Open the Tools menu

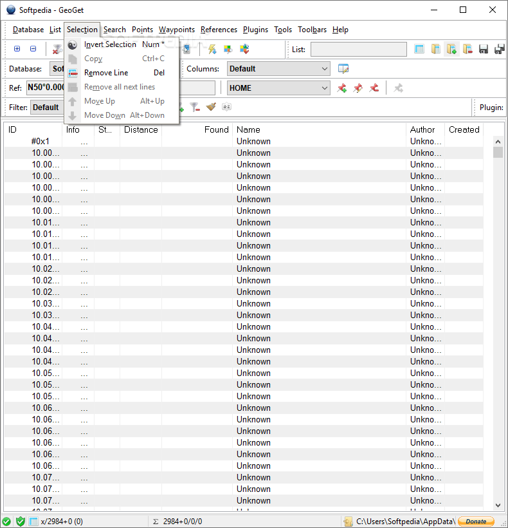click(283, 30)
